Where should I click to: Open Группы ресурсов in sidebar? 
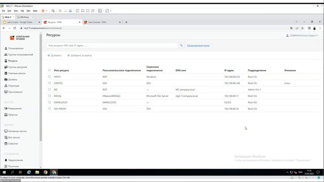[16, 67]
